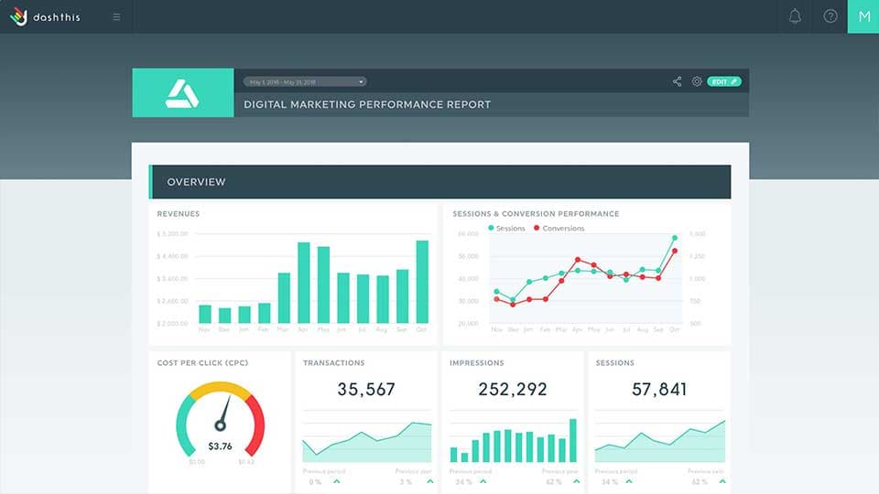Click the Apr revenue bar
This screenshot has width=879, height=494.
304,283
